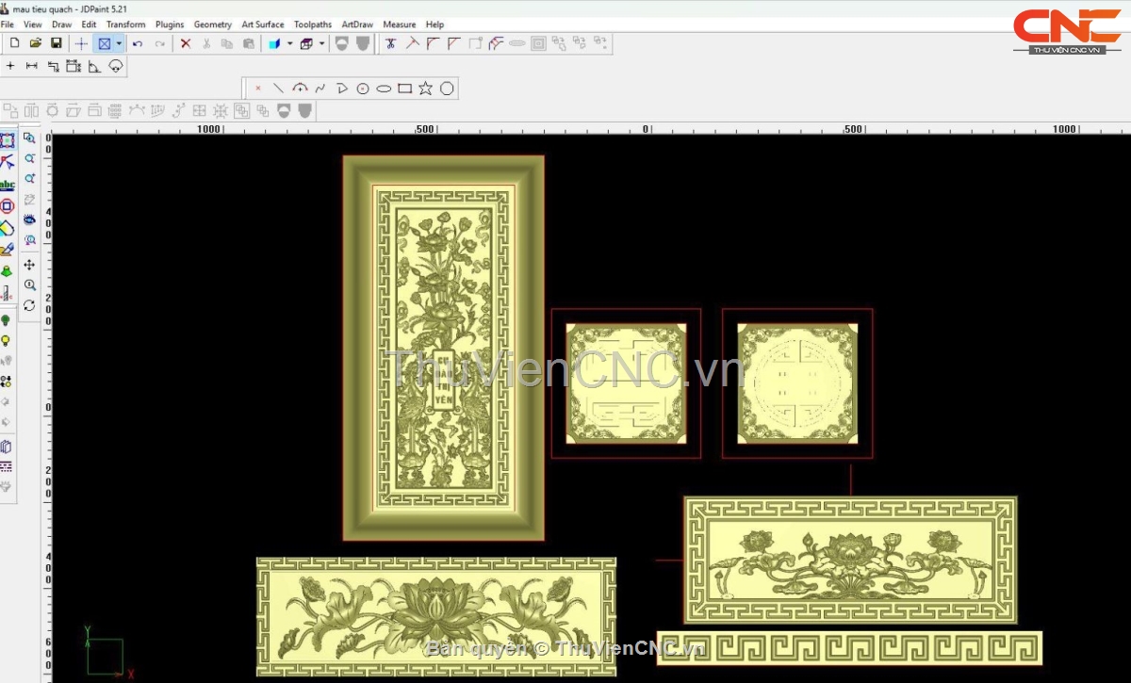
Task: Toggle the eye view icon
Action: pyautogui.click(x=30, y=220)
